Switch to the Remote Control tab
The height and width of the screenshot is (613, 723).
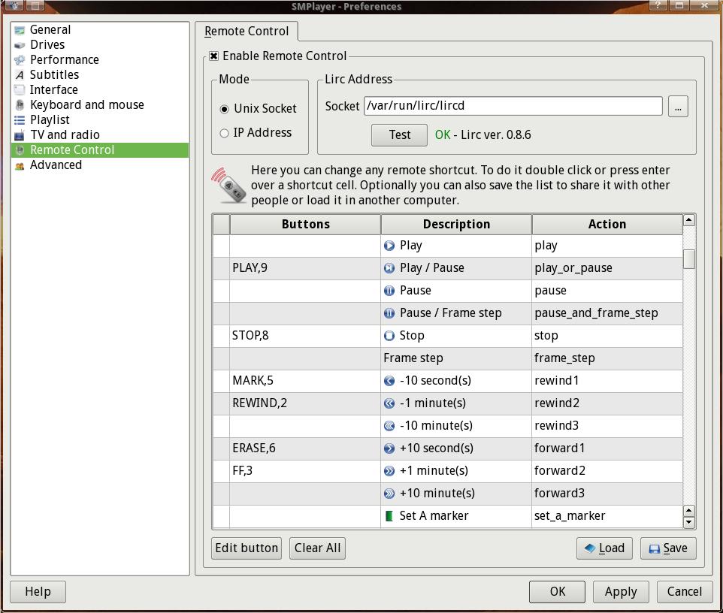(247, 32)
